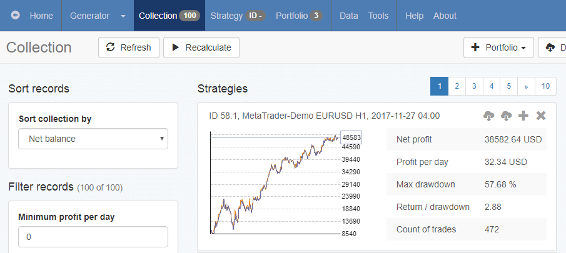Click the Minimum profit per day field
Viewport: 566px width, 253px height.
point(93,237)
